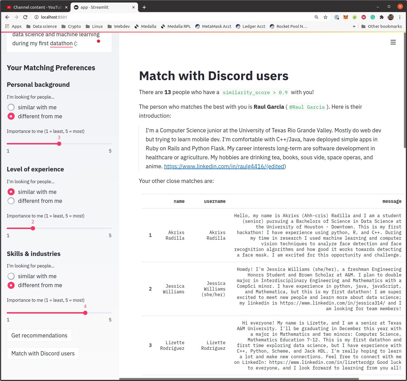
Task: Click the green round extension icon
Action: tap(355, 17)
